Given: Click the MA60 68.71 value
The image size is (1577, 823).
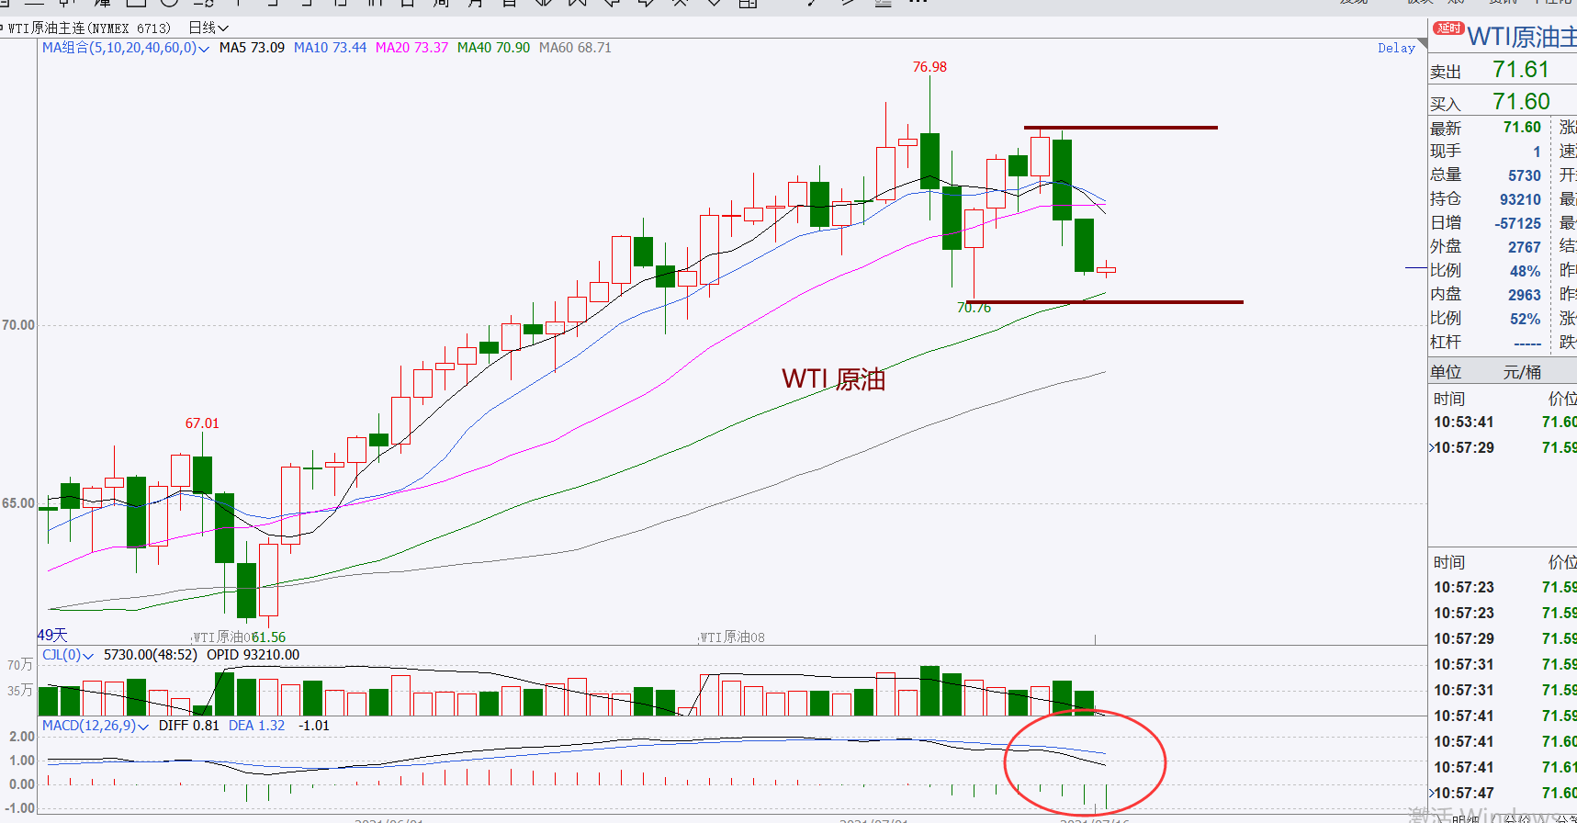Looking at the screenshot, I should coord(575,48).
